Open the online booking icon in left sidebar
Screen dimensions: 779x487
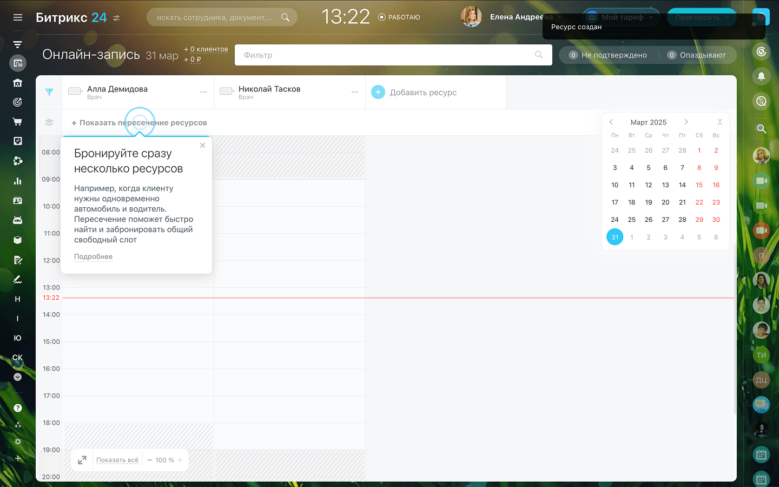(18, 63)
